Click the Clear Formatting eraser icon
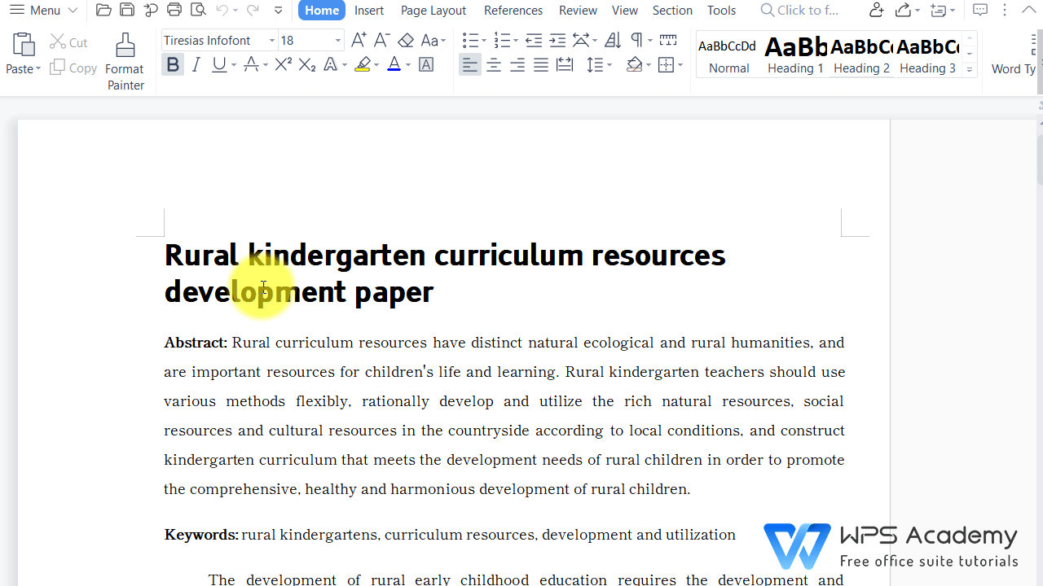 [x=406, y=40]
